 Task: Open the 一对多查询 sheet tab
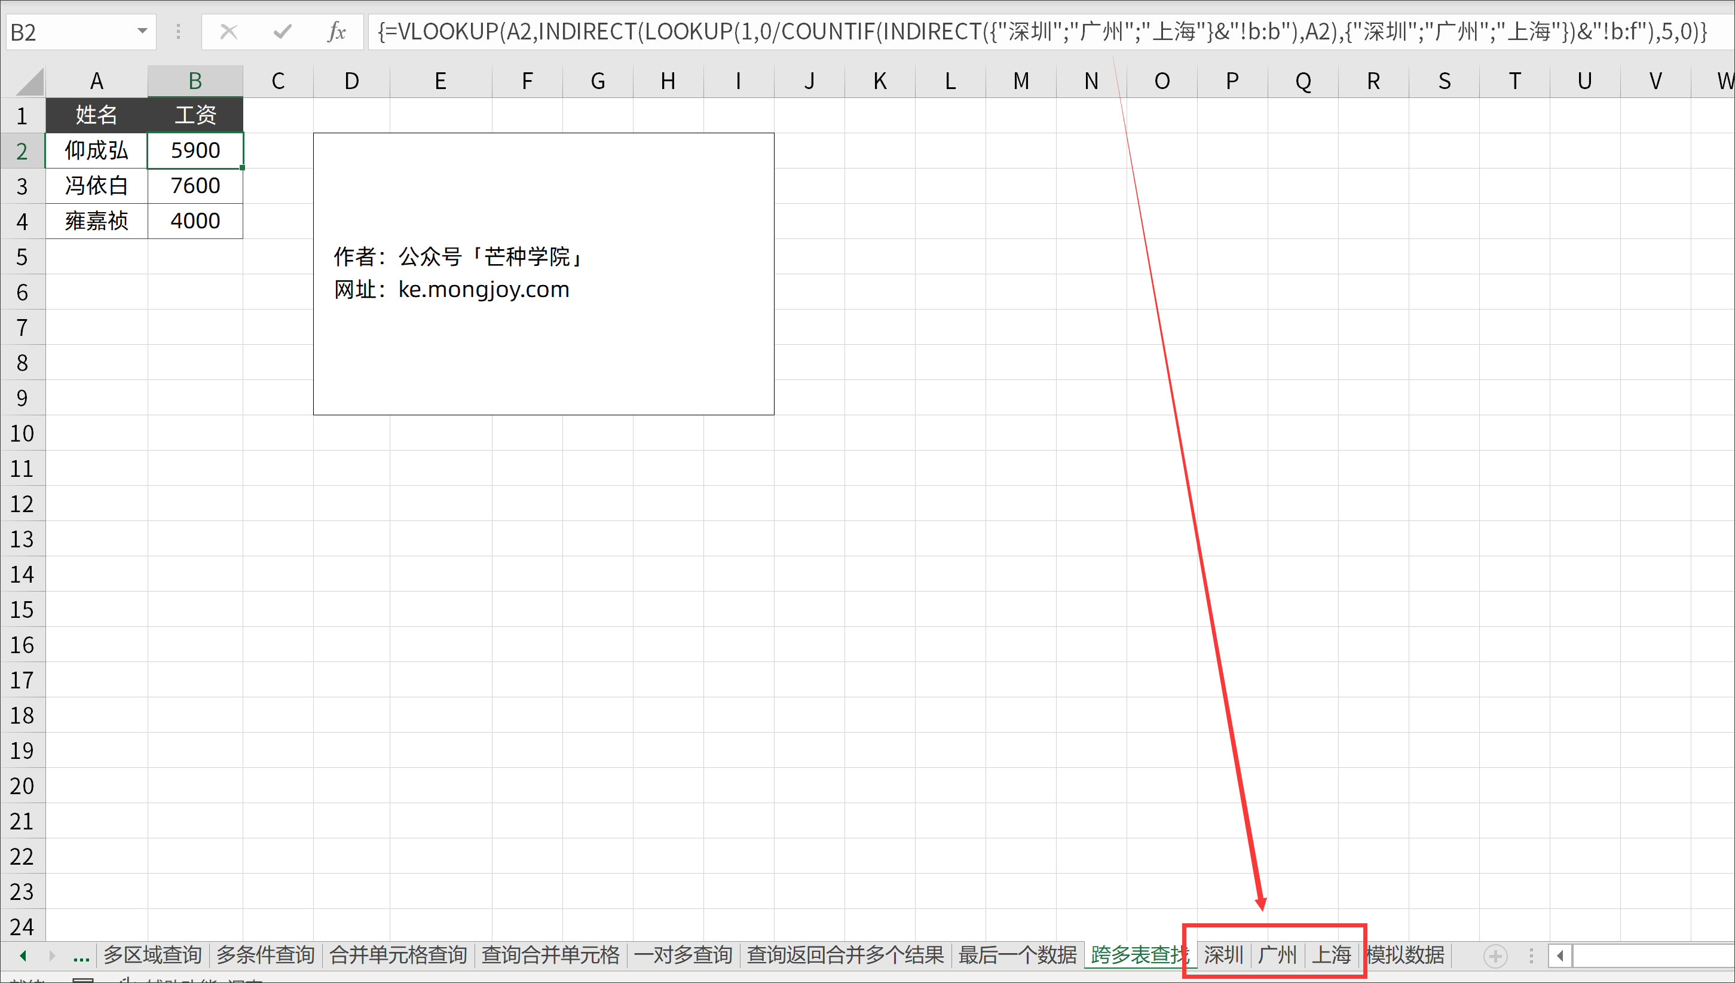pyautogui.click(x=683, y=955)
